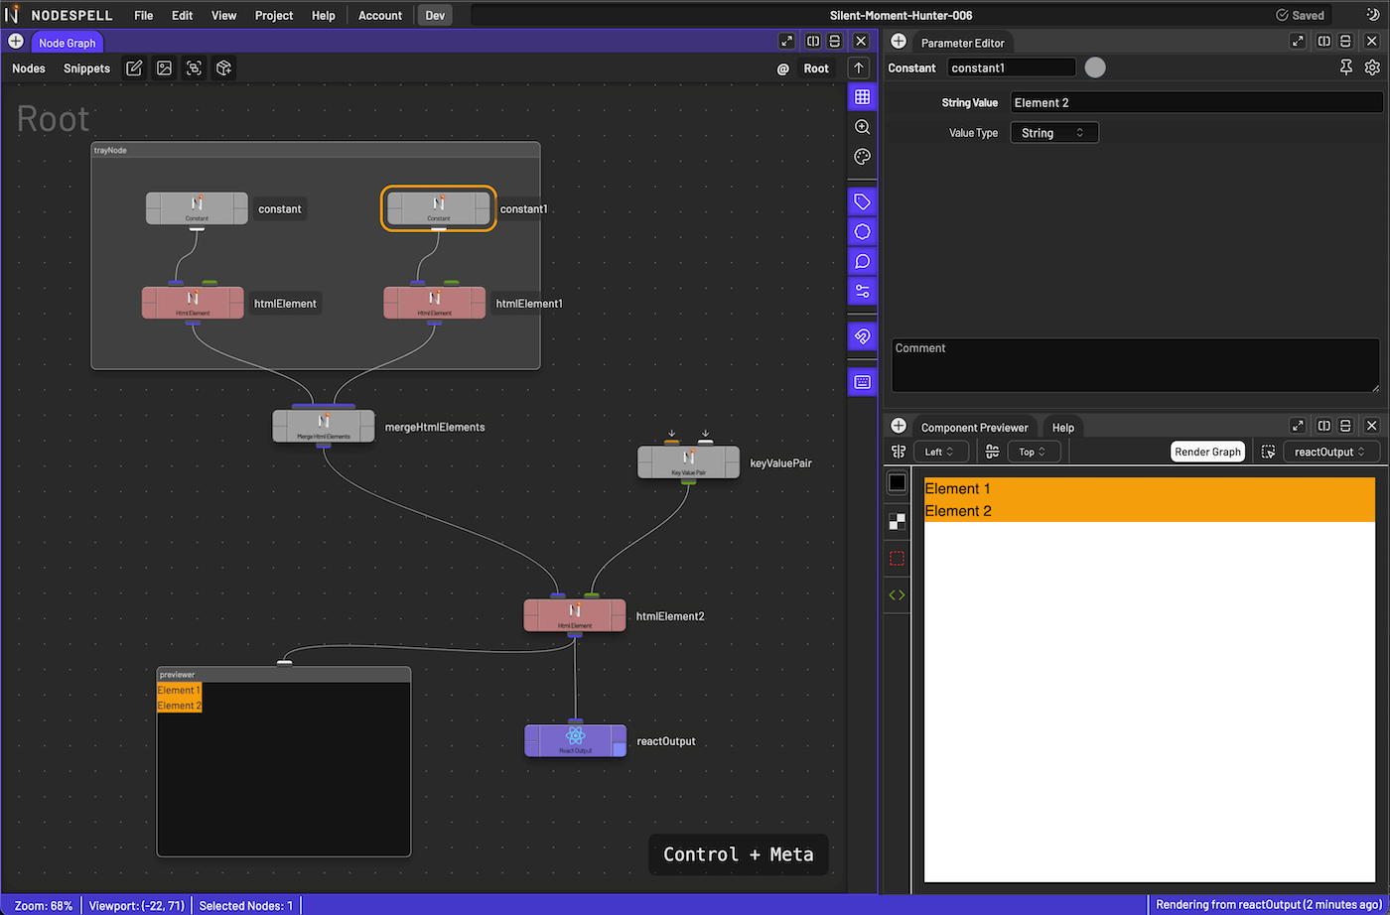Open the Parameter Editor settings gear
The image size is (1390, 915).
coord(1372,67)
